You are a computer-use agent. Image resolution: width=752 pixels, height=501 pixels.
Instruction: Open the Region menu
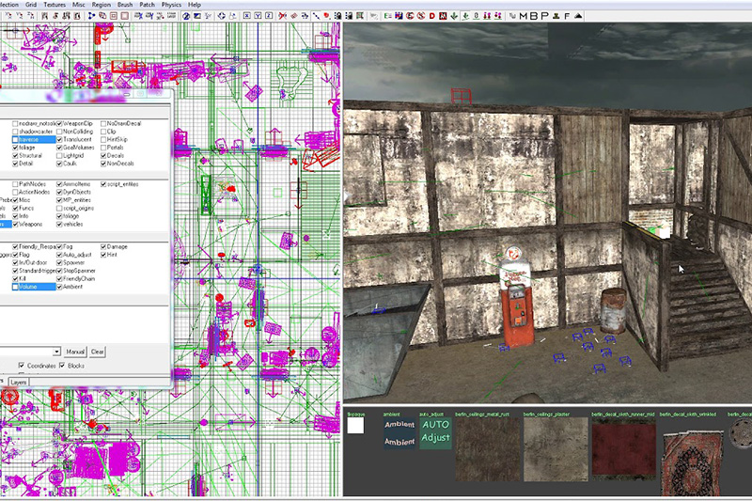coord(102,5)
